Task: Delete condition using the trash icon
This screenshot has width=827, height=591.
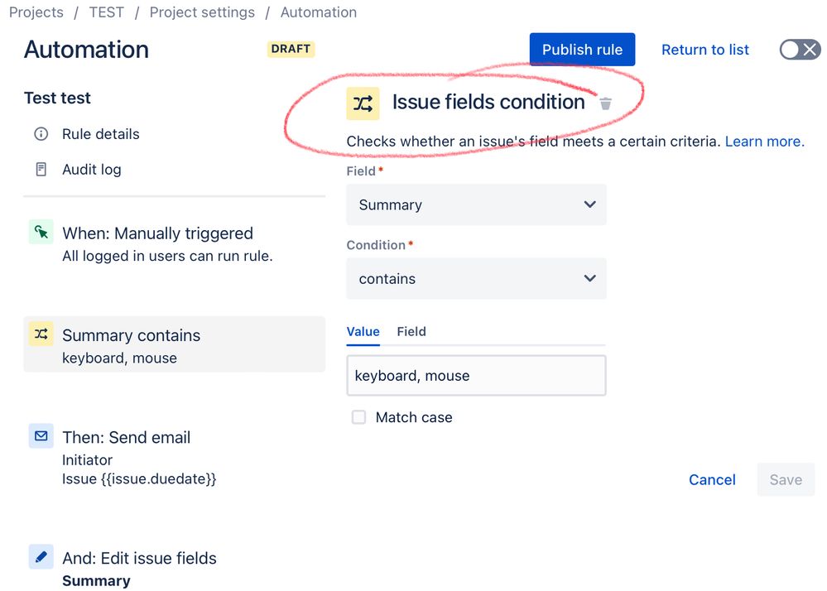Action: point(605,103)
